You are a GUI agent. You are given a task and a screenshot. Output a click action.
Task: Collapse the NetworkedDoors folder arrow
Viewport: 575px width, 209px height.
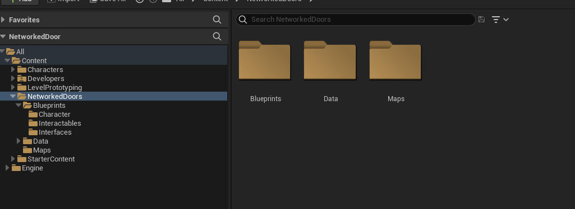point(13,97)
